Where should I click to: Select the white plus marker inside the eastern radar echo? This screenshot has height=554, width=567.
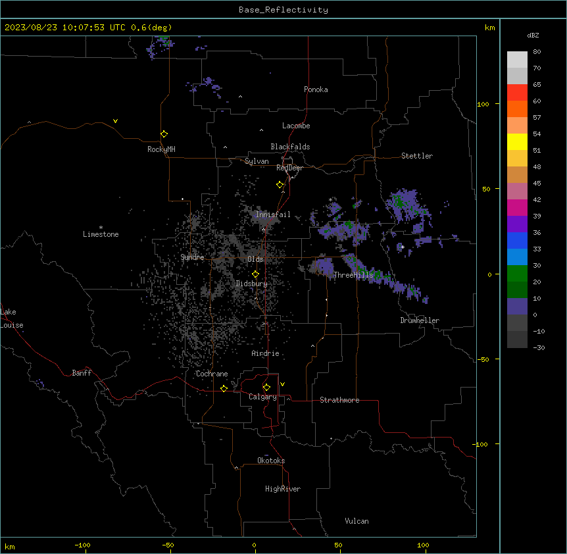point(403,247)
